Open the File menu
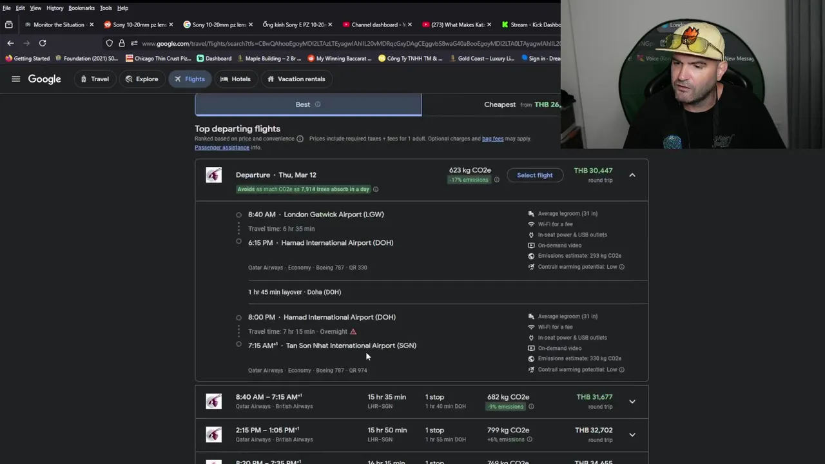This screenshot has width=825, height=464. click(6, 8)
